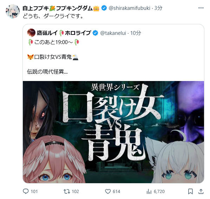
Task: Open the @takanelui handle link
Action: [113, 33]
